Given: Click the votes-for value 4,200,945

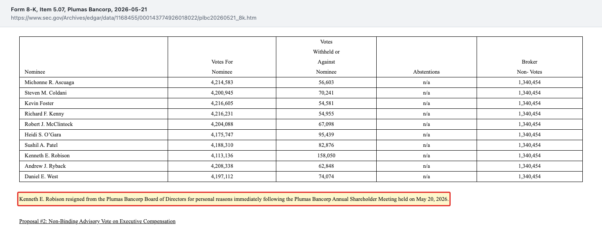Looking at the screenshot, I should tap(222, 93).
